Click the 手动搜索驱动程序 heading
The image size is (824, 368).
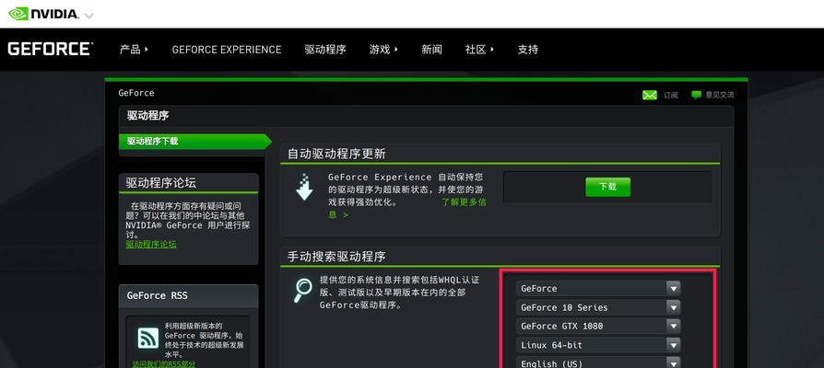[x=336, y=257]
